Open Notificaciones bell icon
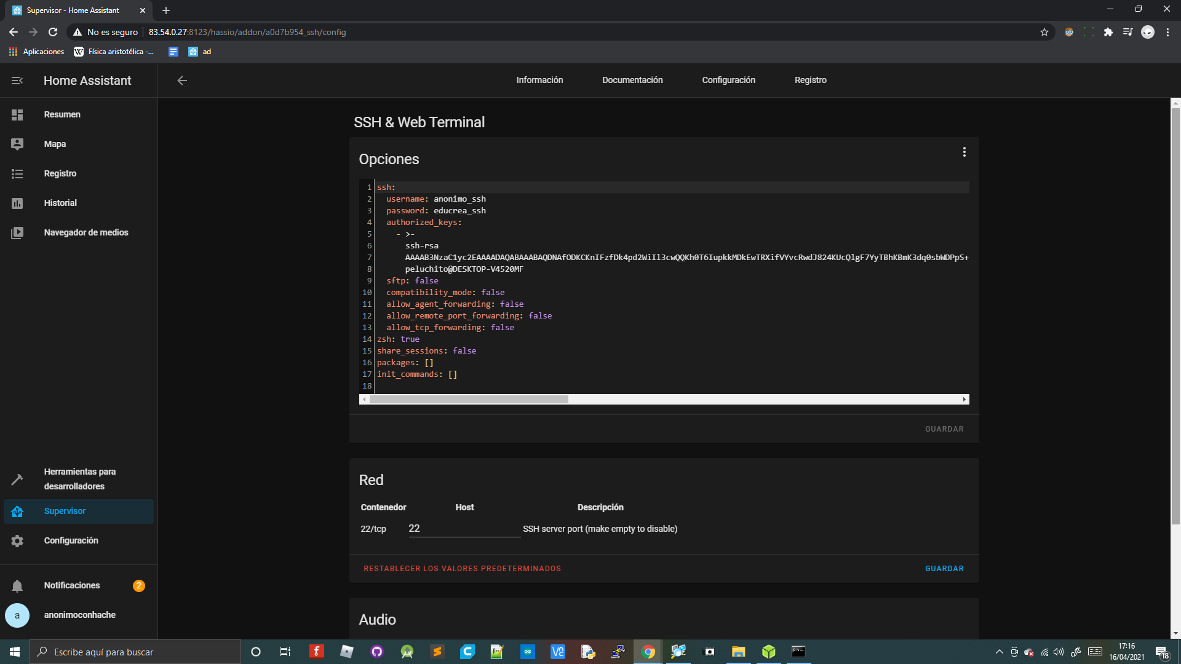The width and height of the screenshot is (1181, 664). [x=17, y=586]
